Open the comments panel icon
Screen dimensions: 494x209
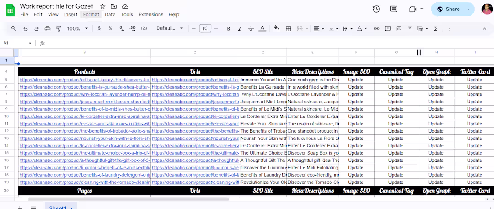click(393, 9)
